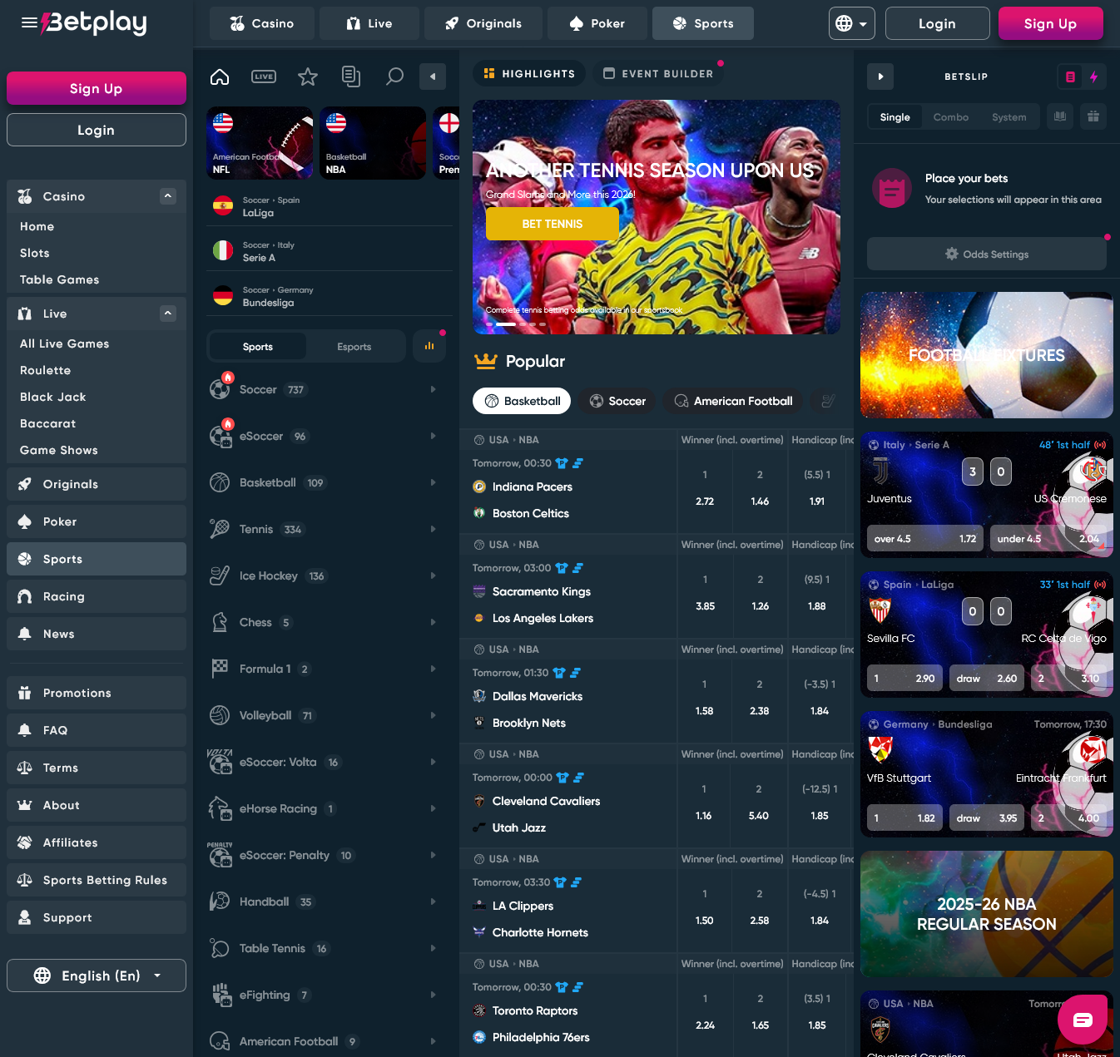1120x1057 pixels.
Task: Click the Boston Celtics team logo
Action: (479, 513)
